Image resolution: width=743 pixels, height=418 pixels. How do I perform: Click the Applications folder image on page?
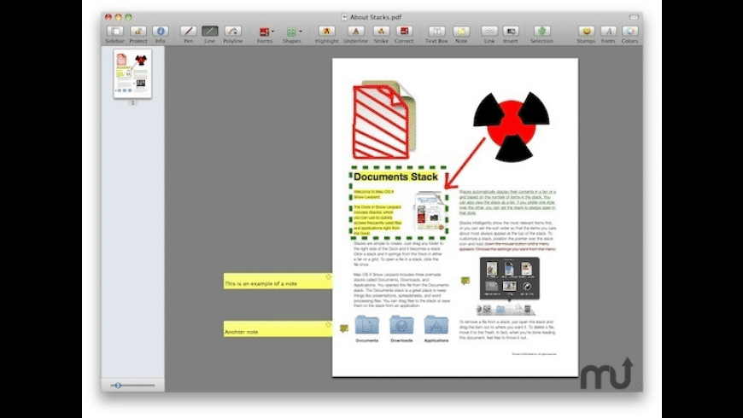[436, 325]
